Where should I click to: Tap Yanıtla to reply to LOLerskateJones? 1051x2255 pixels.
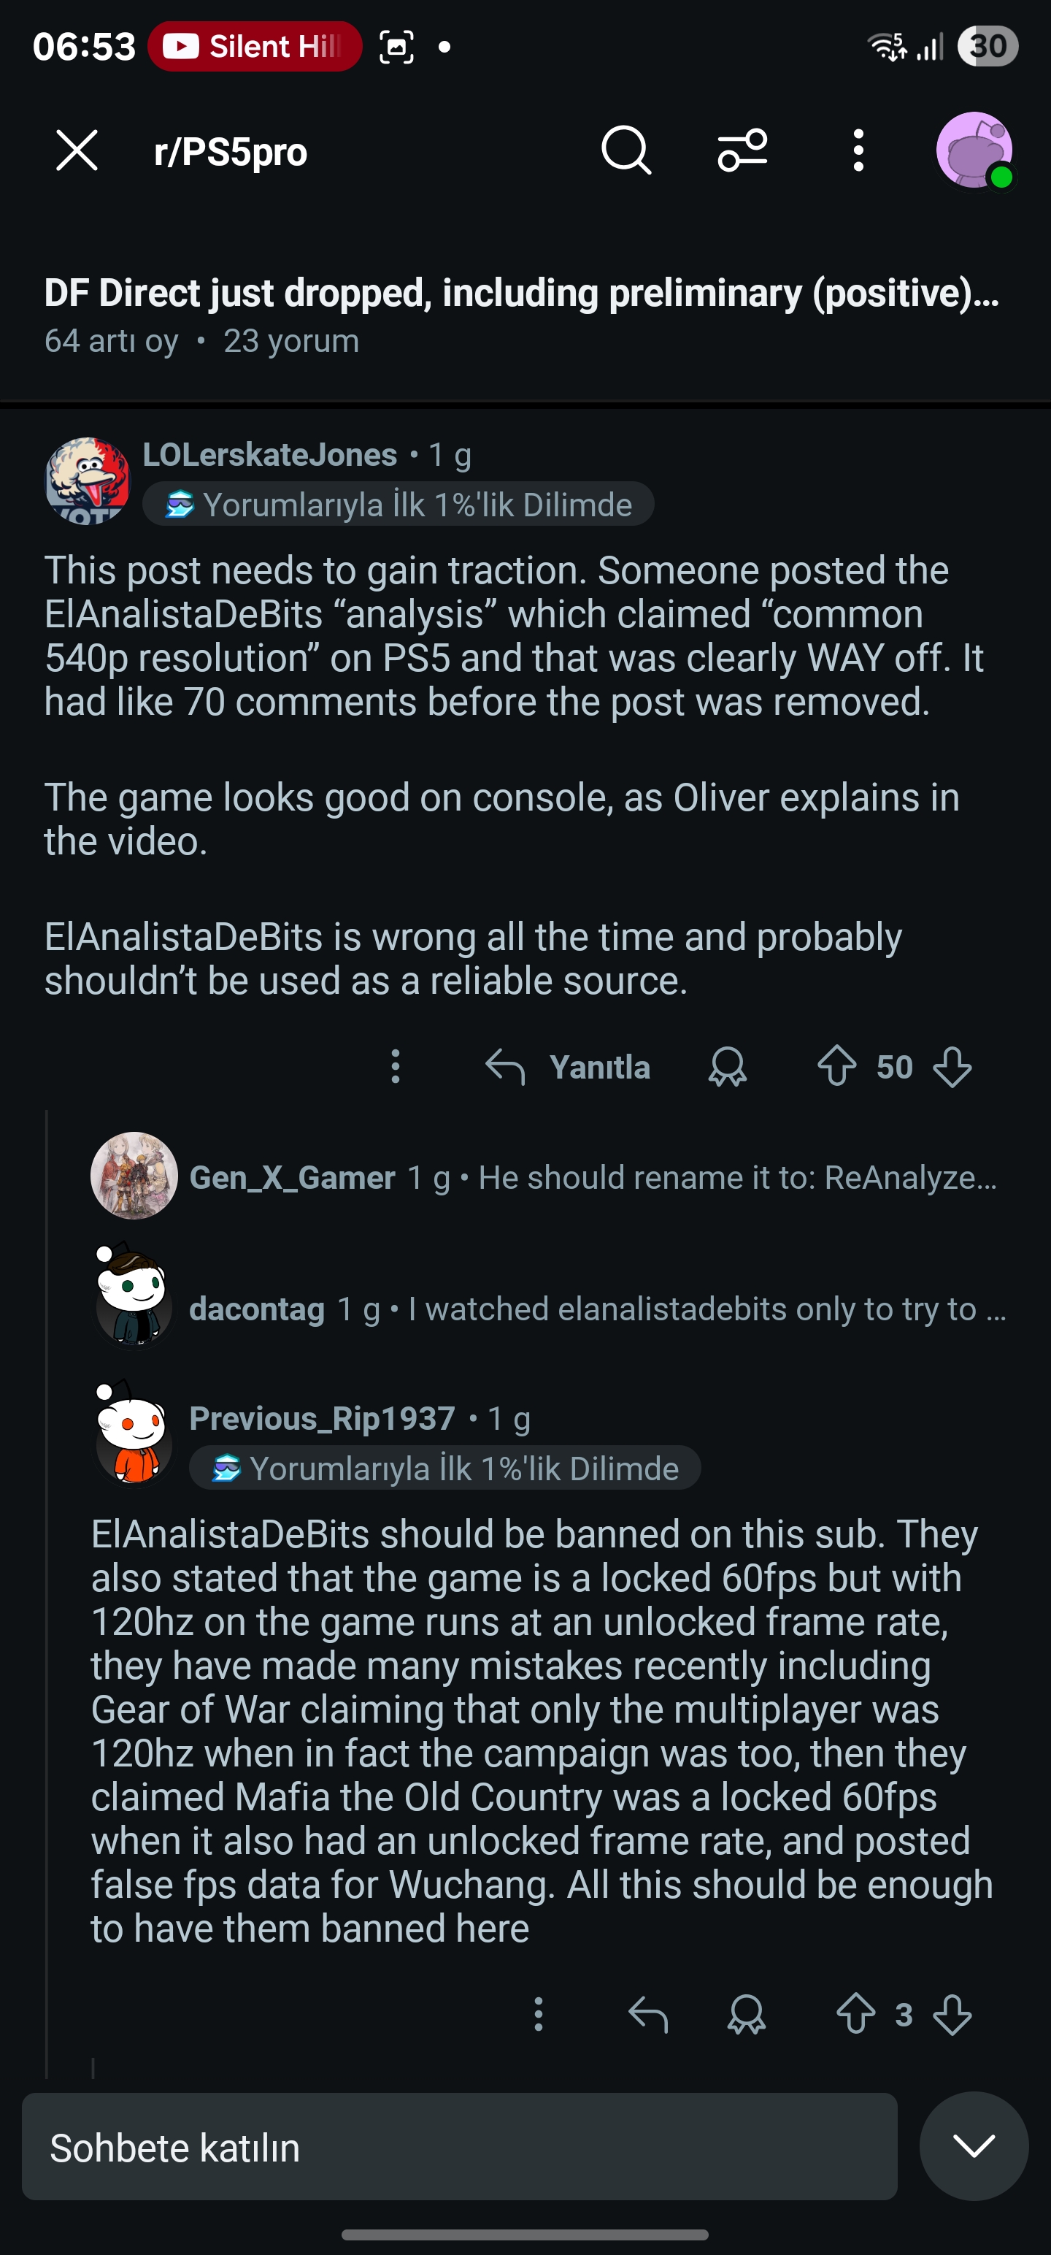[569, 1066]
